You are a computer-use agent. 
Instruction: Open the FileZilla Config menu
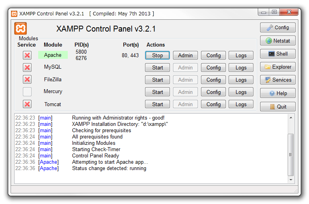(213, 80)
